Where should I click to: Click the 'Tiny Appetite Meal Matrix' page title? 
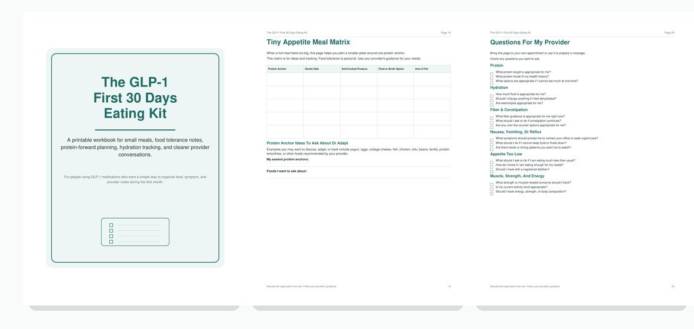[308, 42]
